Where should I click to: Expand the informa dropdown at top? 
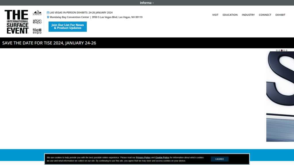[x=147, y=3]
